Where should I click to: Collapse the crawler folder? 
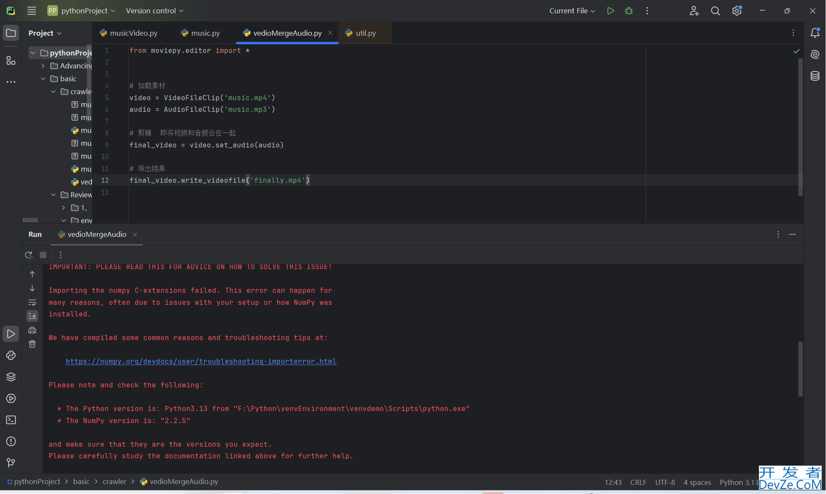point(53,92)
